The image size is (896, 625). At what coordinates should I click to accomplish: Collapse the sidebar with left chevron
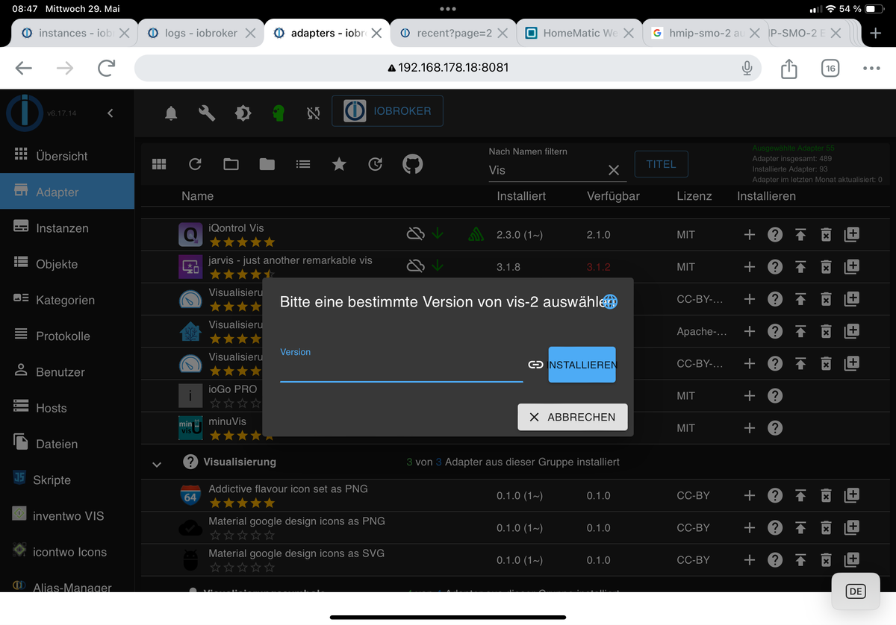click(110, 113)
